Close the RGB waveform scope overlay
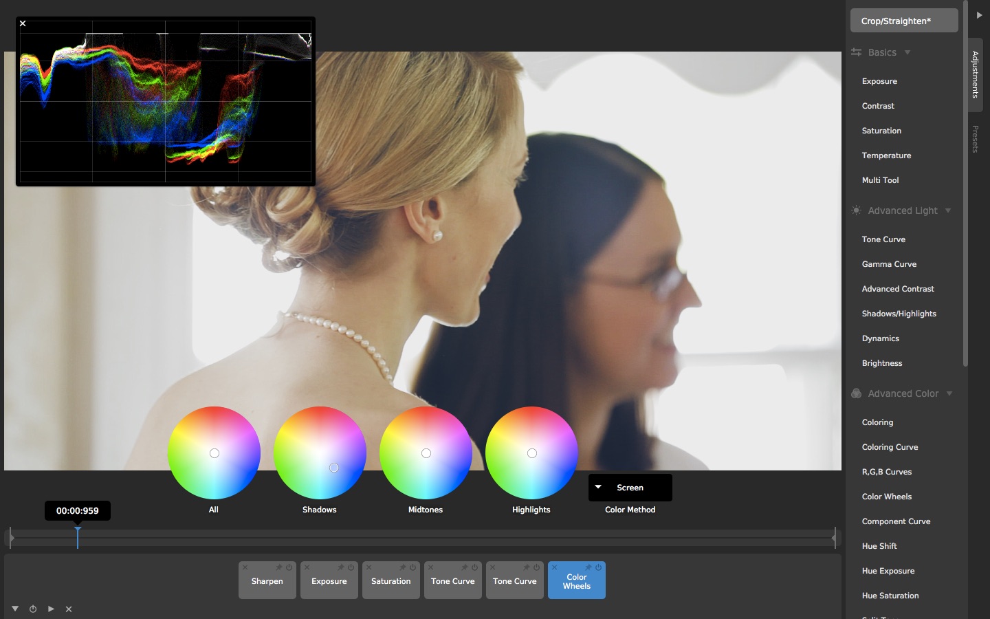 tap(23, 23)
